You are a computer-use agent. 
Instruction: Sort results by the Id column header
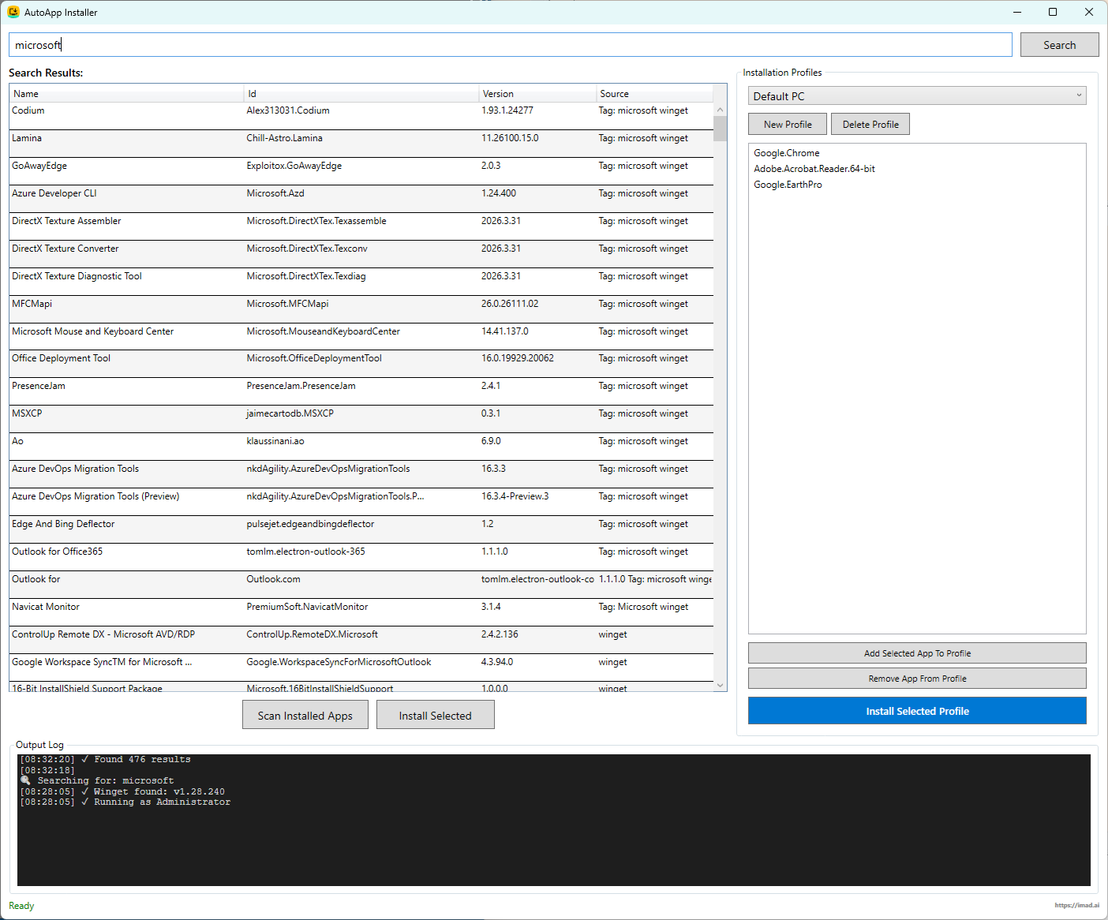tap(361, 93)
